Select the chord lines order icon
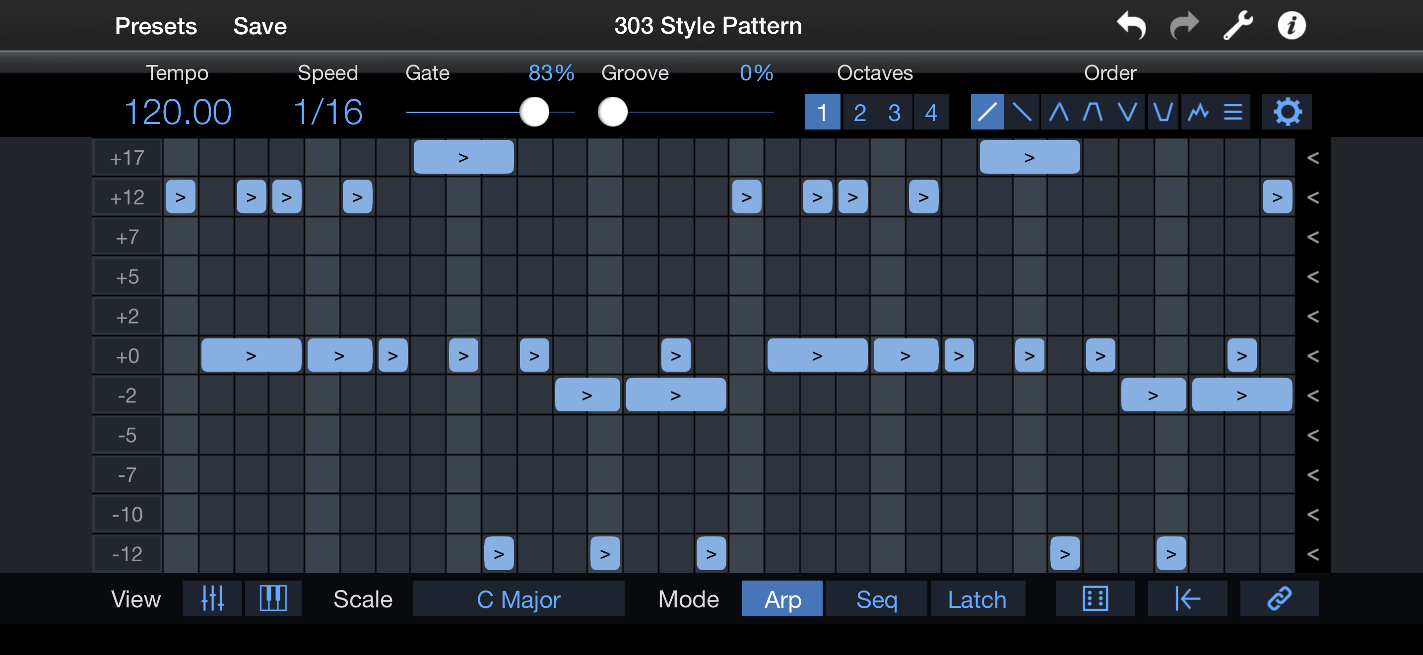The height and width of the screenshot is (655, 1423). click(1233, 112)
